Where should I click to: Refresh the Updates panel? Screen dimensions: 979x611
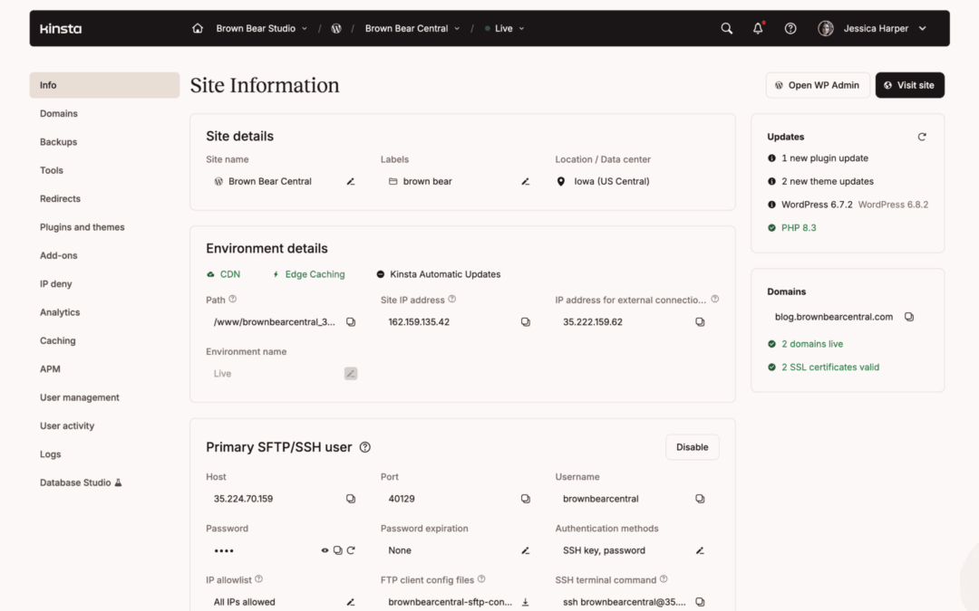click(922, 137)
